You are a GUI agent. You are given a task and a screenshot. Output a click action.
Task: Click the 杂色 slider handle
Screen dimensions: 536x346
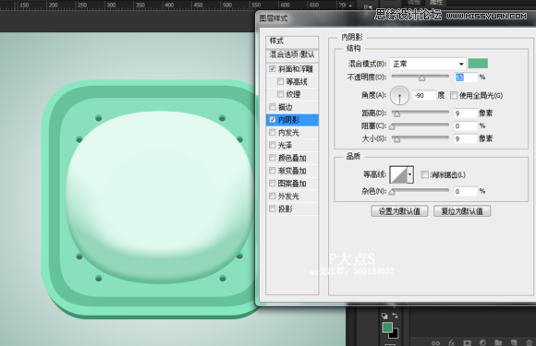pyautogui.click(x=392, y=192)
